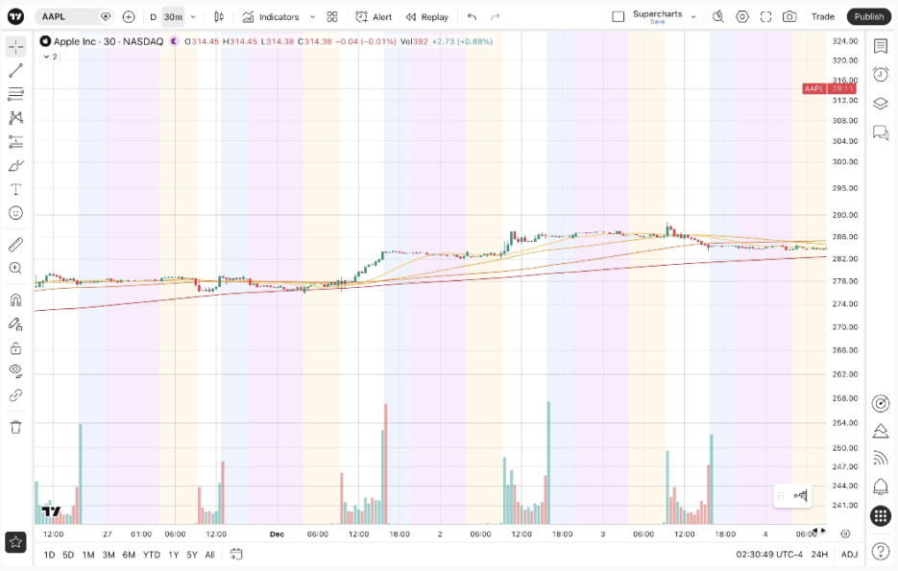Expand the indicator favorites dropdown arrow
898x571 pixels.
pyautogui.click(x=313, y=16)
